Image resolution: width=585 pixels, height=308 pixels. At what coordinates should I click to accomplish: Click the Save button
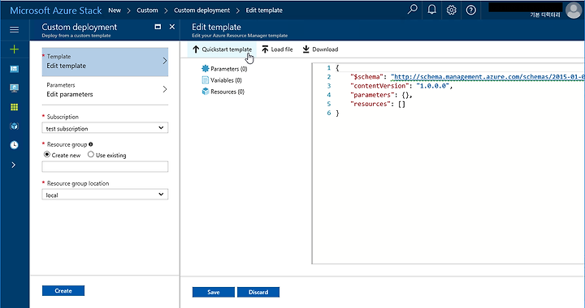tap(214, 292)
